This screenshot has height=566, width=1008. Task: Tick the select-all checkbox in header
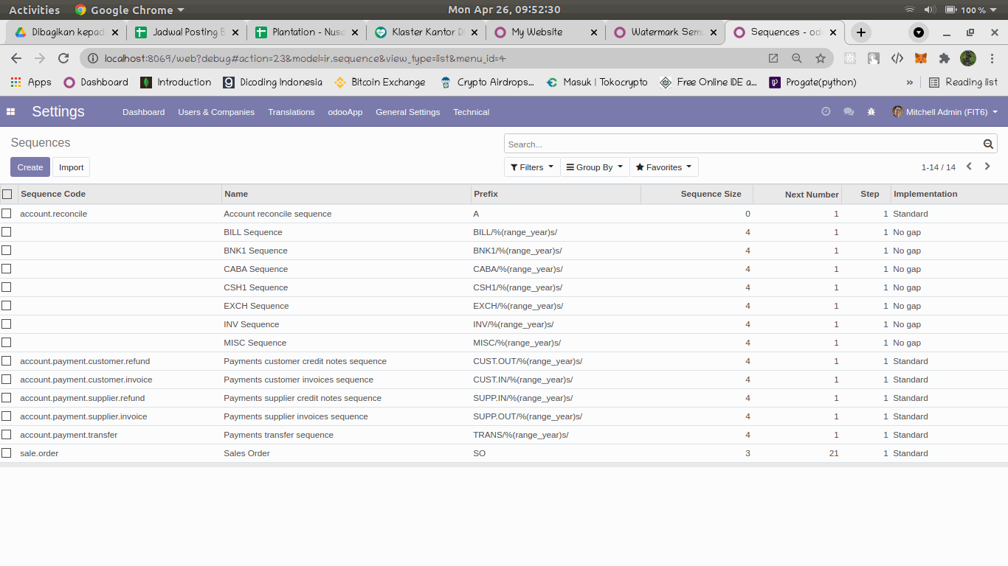[7, 195]
